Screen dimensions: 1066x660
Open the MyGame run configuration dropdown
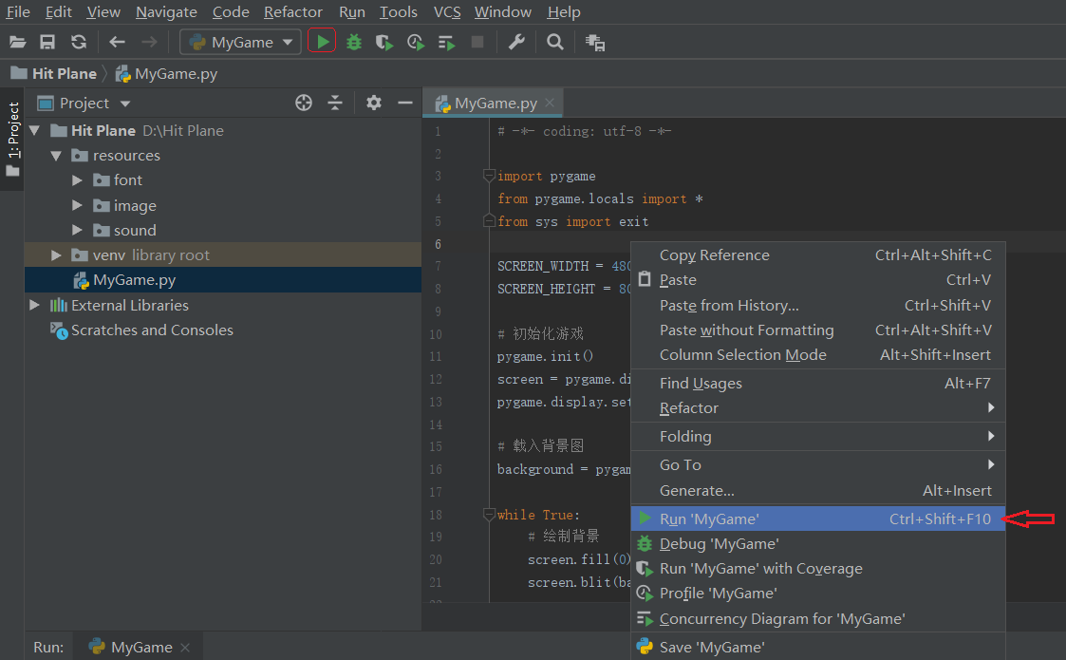tap(241, 42)
